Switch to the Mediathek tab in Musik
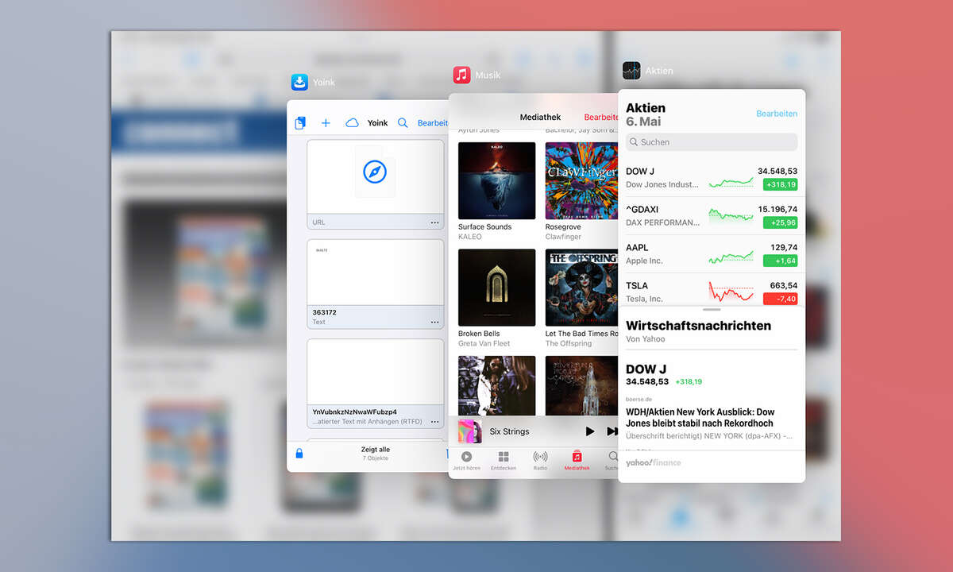953x572 pixels. tap(577, 461)
